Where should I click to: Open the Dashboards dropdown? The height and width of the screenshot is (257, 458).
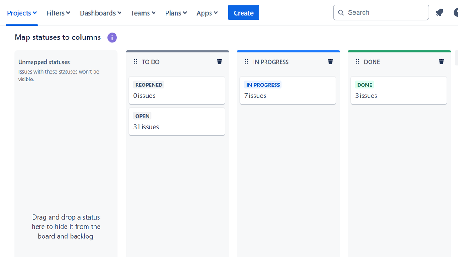click(x=100, y=13)
